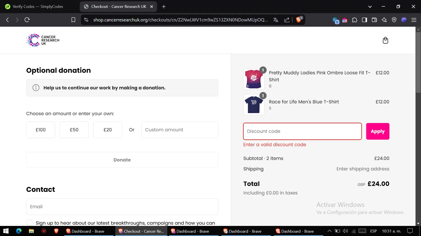
Task: Expand the tab search dropdown arrow
Action: [370, 6]
